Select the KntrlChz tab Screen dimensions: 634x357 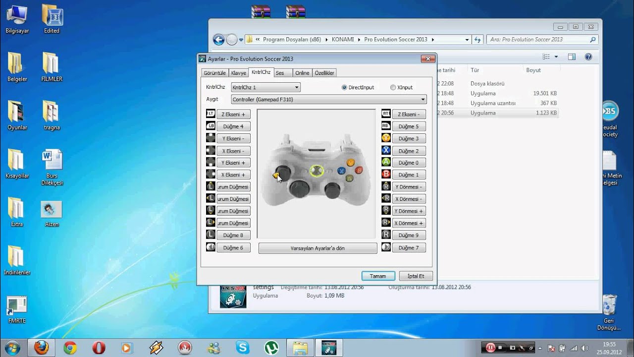pos(261,72)
